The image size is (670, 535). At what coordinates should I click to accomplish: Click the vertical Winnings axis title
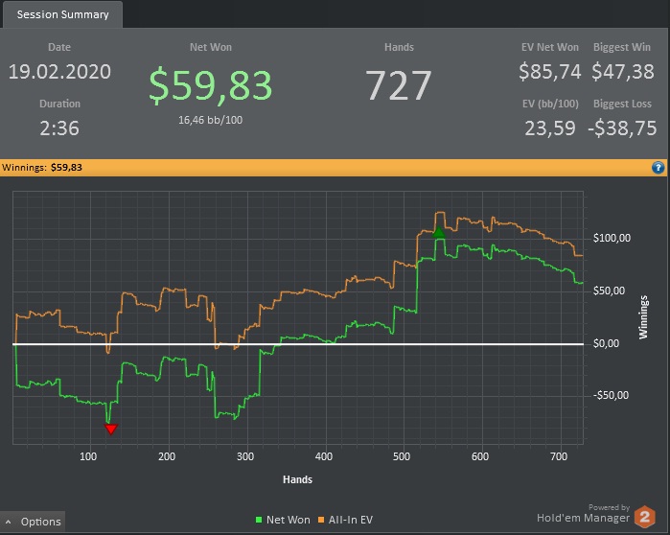pyautogui.click(x=643, y=317)
